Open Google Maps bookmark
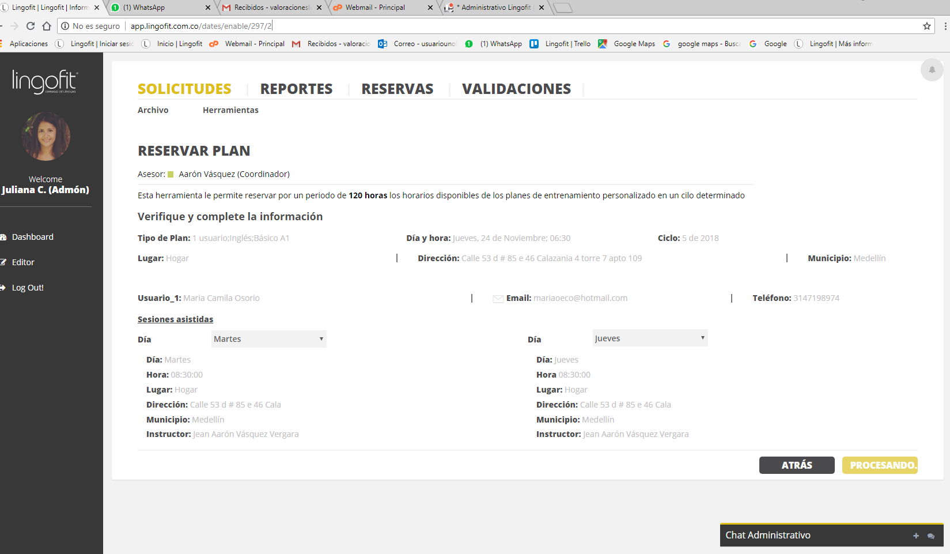Screen dimensions: 950x554 point(627,44)
